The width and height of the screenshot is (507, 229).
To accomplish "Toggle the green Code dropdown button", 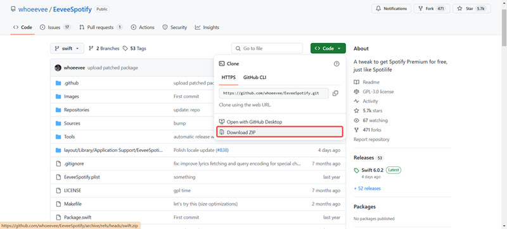I will pyautogui.click(x=328, y=48).
